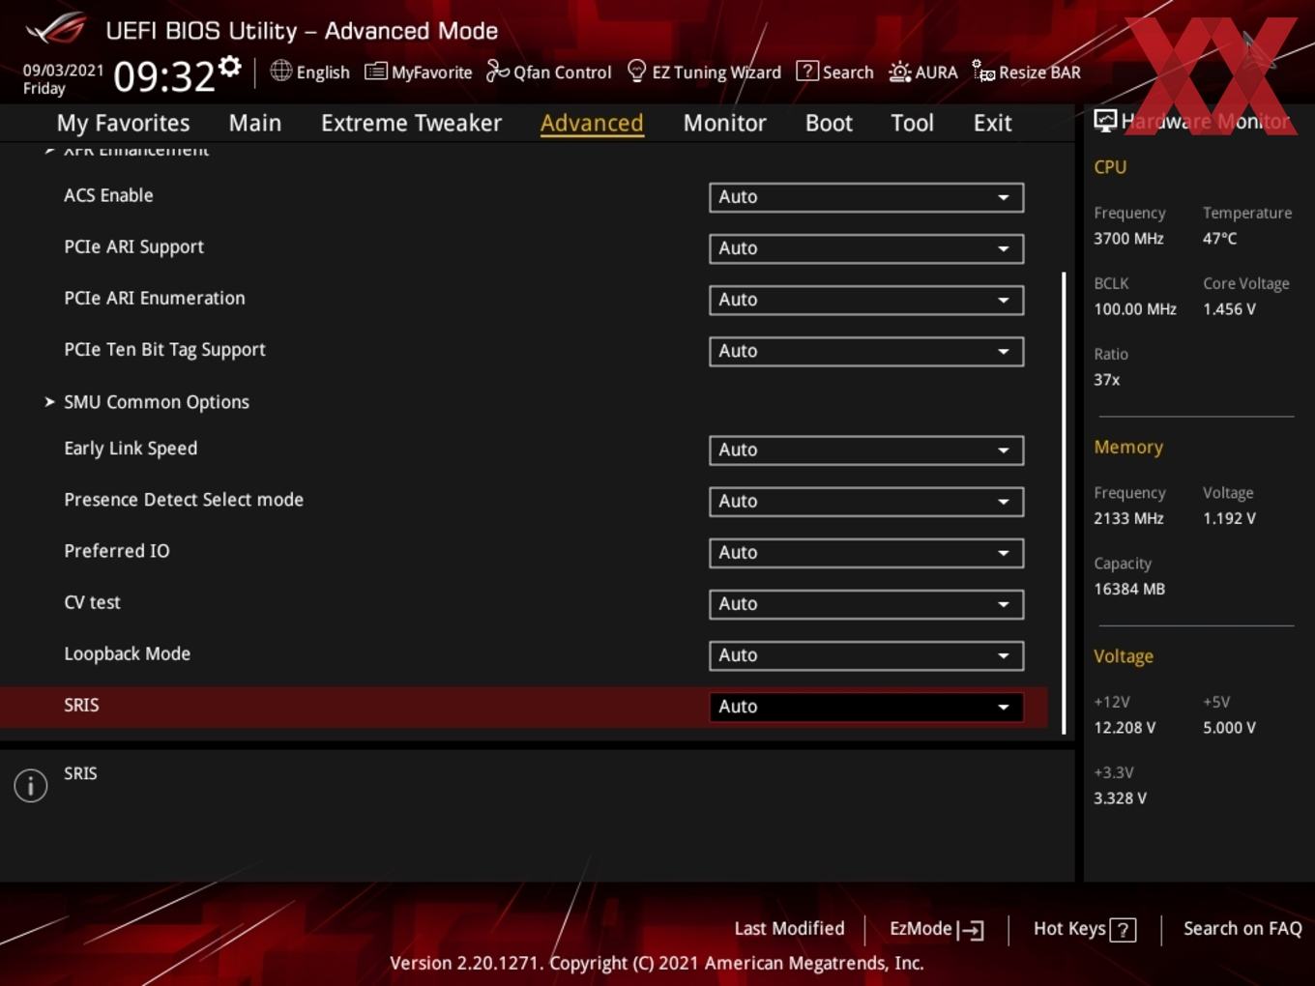Image resolution: width=1315 pixels, height=986 pixels.
Task: Switch to Monitor tab
Action: (x=724, y=123)
